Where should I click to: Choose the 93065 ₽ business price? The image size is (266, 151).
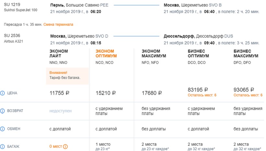244,90
